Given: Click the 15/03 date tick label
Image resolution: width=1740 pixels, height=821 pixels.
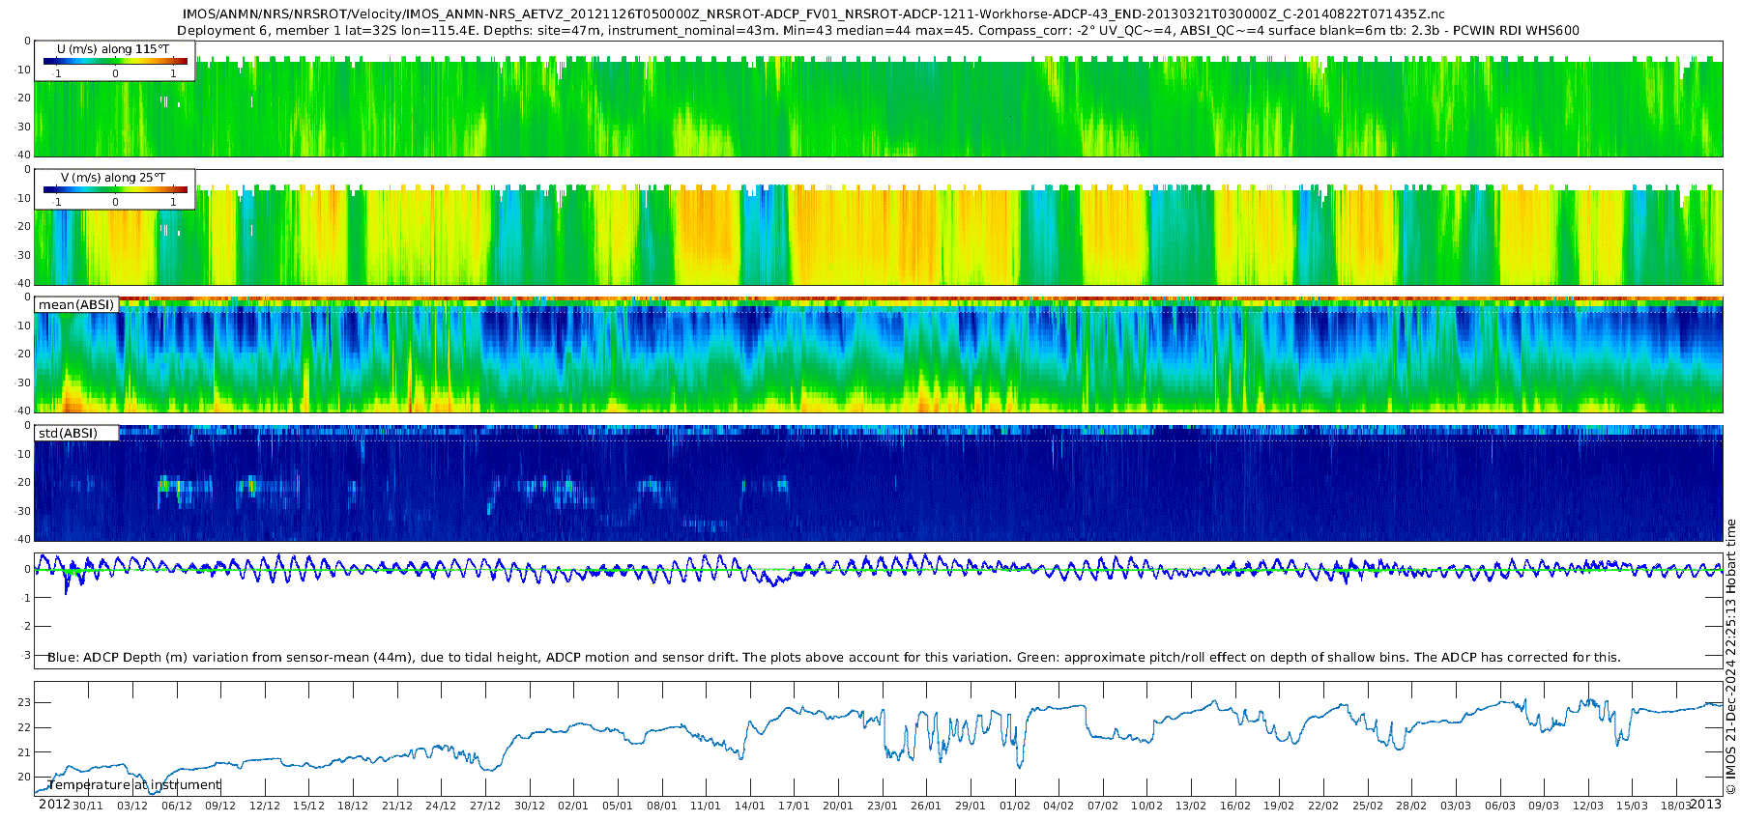Looking at the screenshot, I should point(1633,806).
